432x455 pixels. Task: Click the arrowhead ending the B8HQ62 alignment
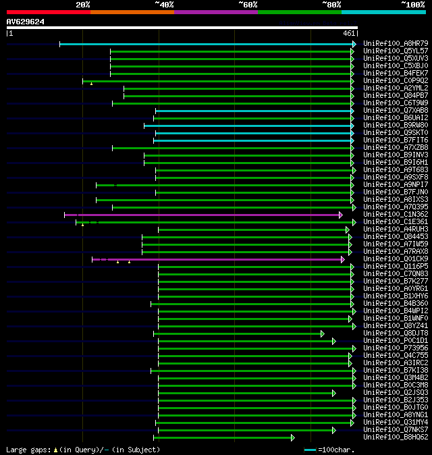(293, 437)
